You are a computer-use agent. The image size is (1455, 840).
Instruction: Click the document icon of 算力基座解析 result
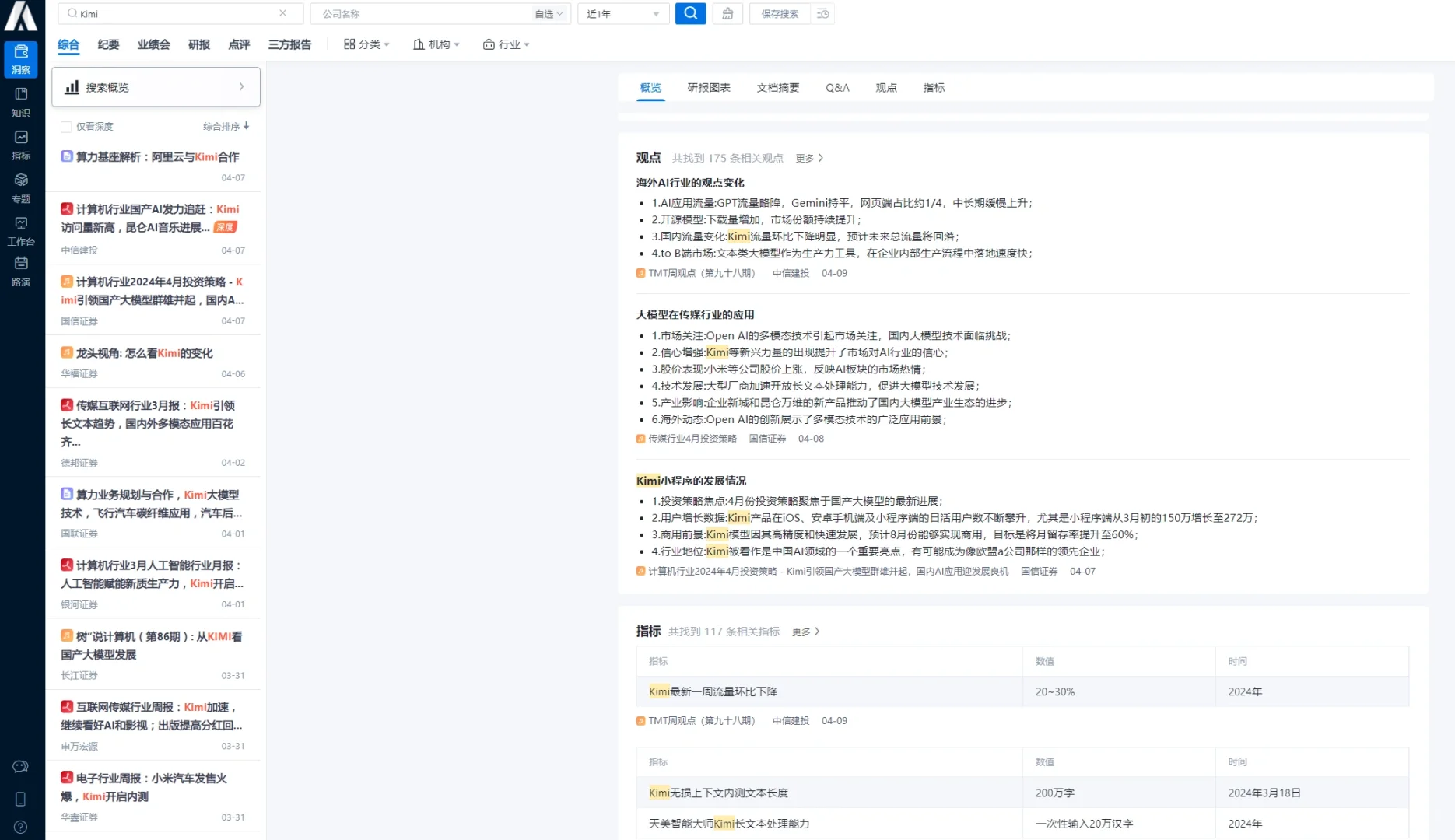[67, 156]
